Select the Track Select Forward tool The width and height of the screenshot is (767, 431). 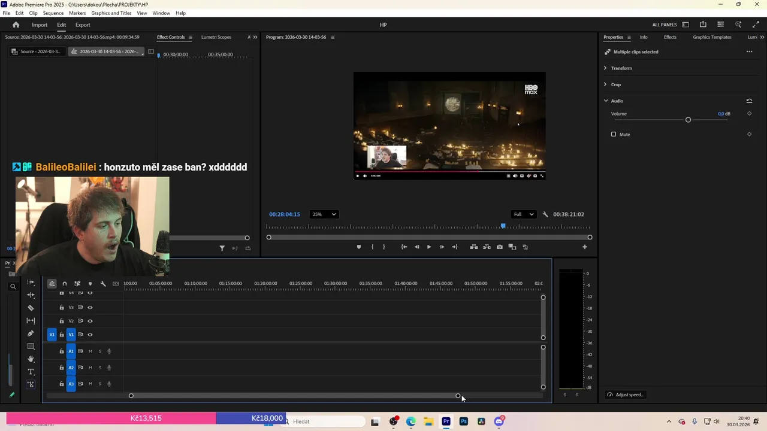[x=31, y=283]
